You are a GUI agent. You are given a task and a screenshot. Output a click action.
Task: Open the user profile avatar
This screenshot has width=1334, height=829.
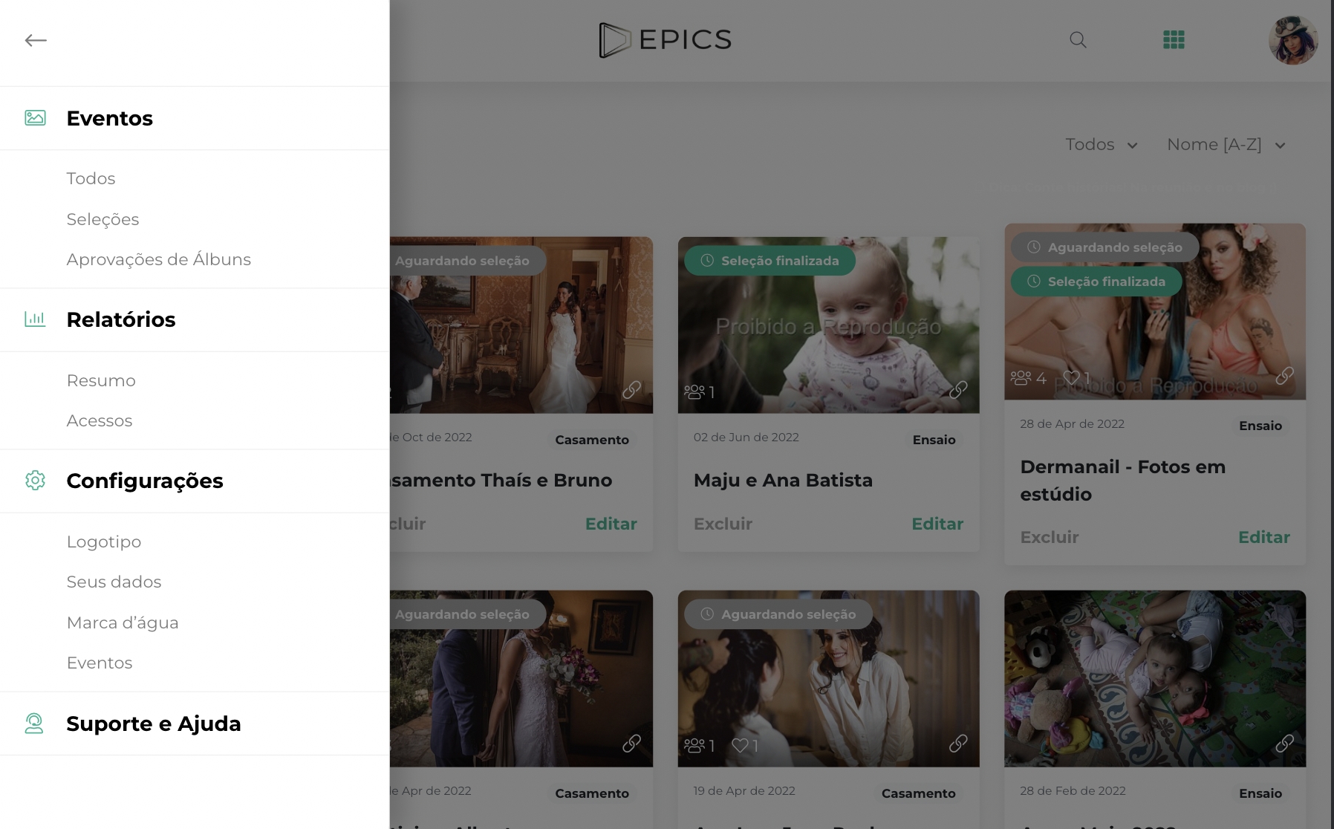[x=1293, y=40]
